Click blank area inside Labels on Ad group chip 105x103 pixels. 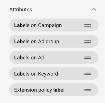pos(72,41)
